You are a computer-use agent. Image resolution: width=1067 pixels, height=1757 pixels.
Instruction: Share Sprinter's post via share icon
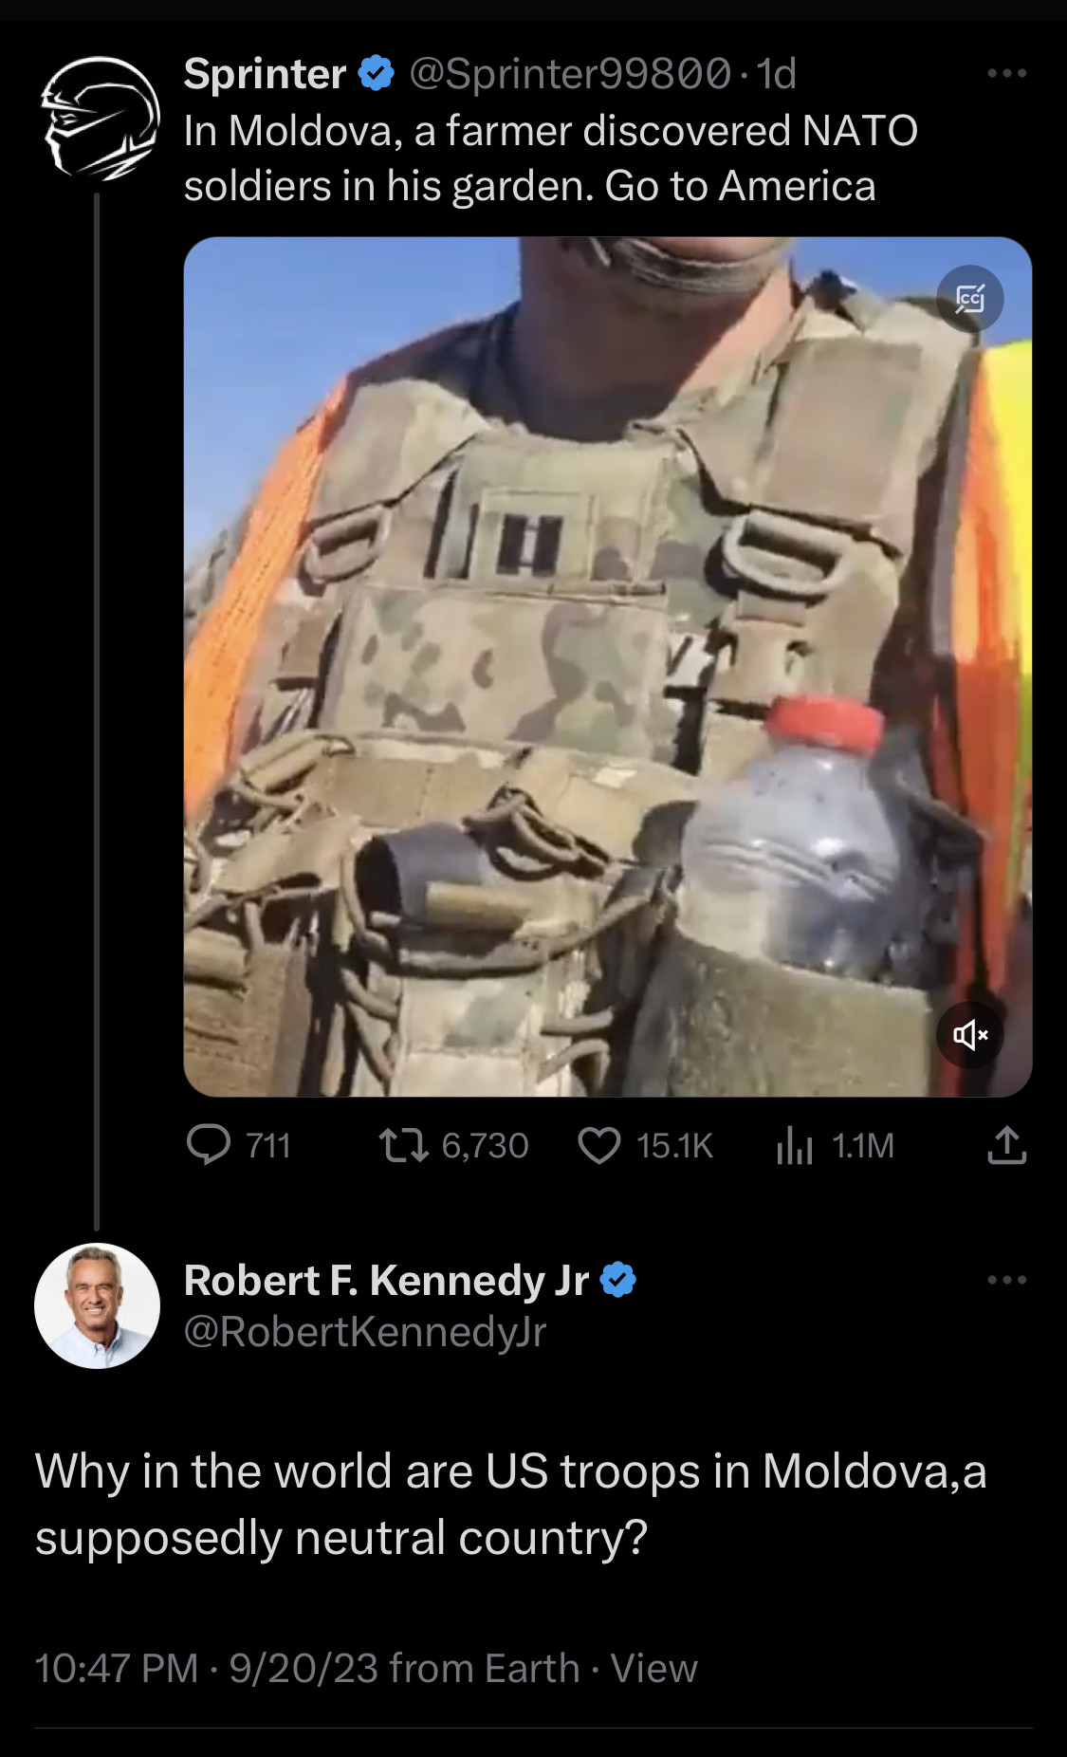pyautogui.click(x=1006, y=1145)
